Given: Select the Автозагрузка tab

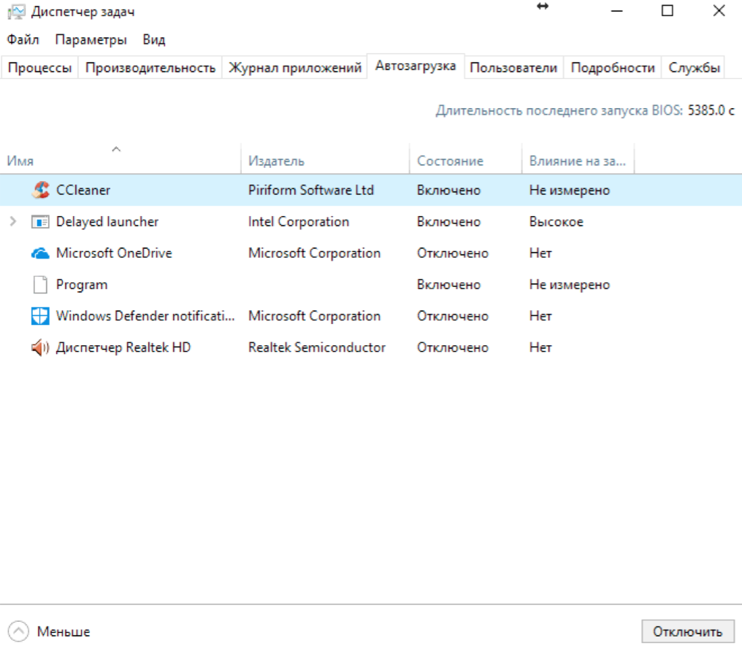Looking at the screenshot, I should tap(416, 66).
